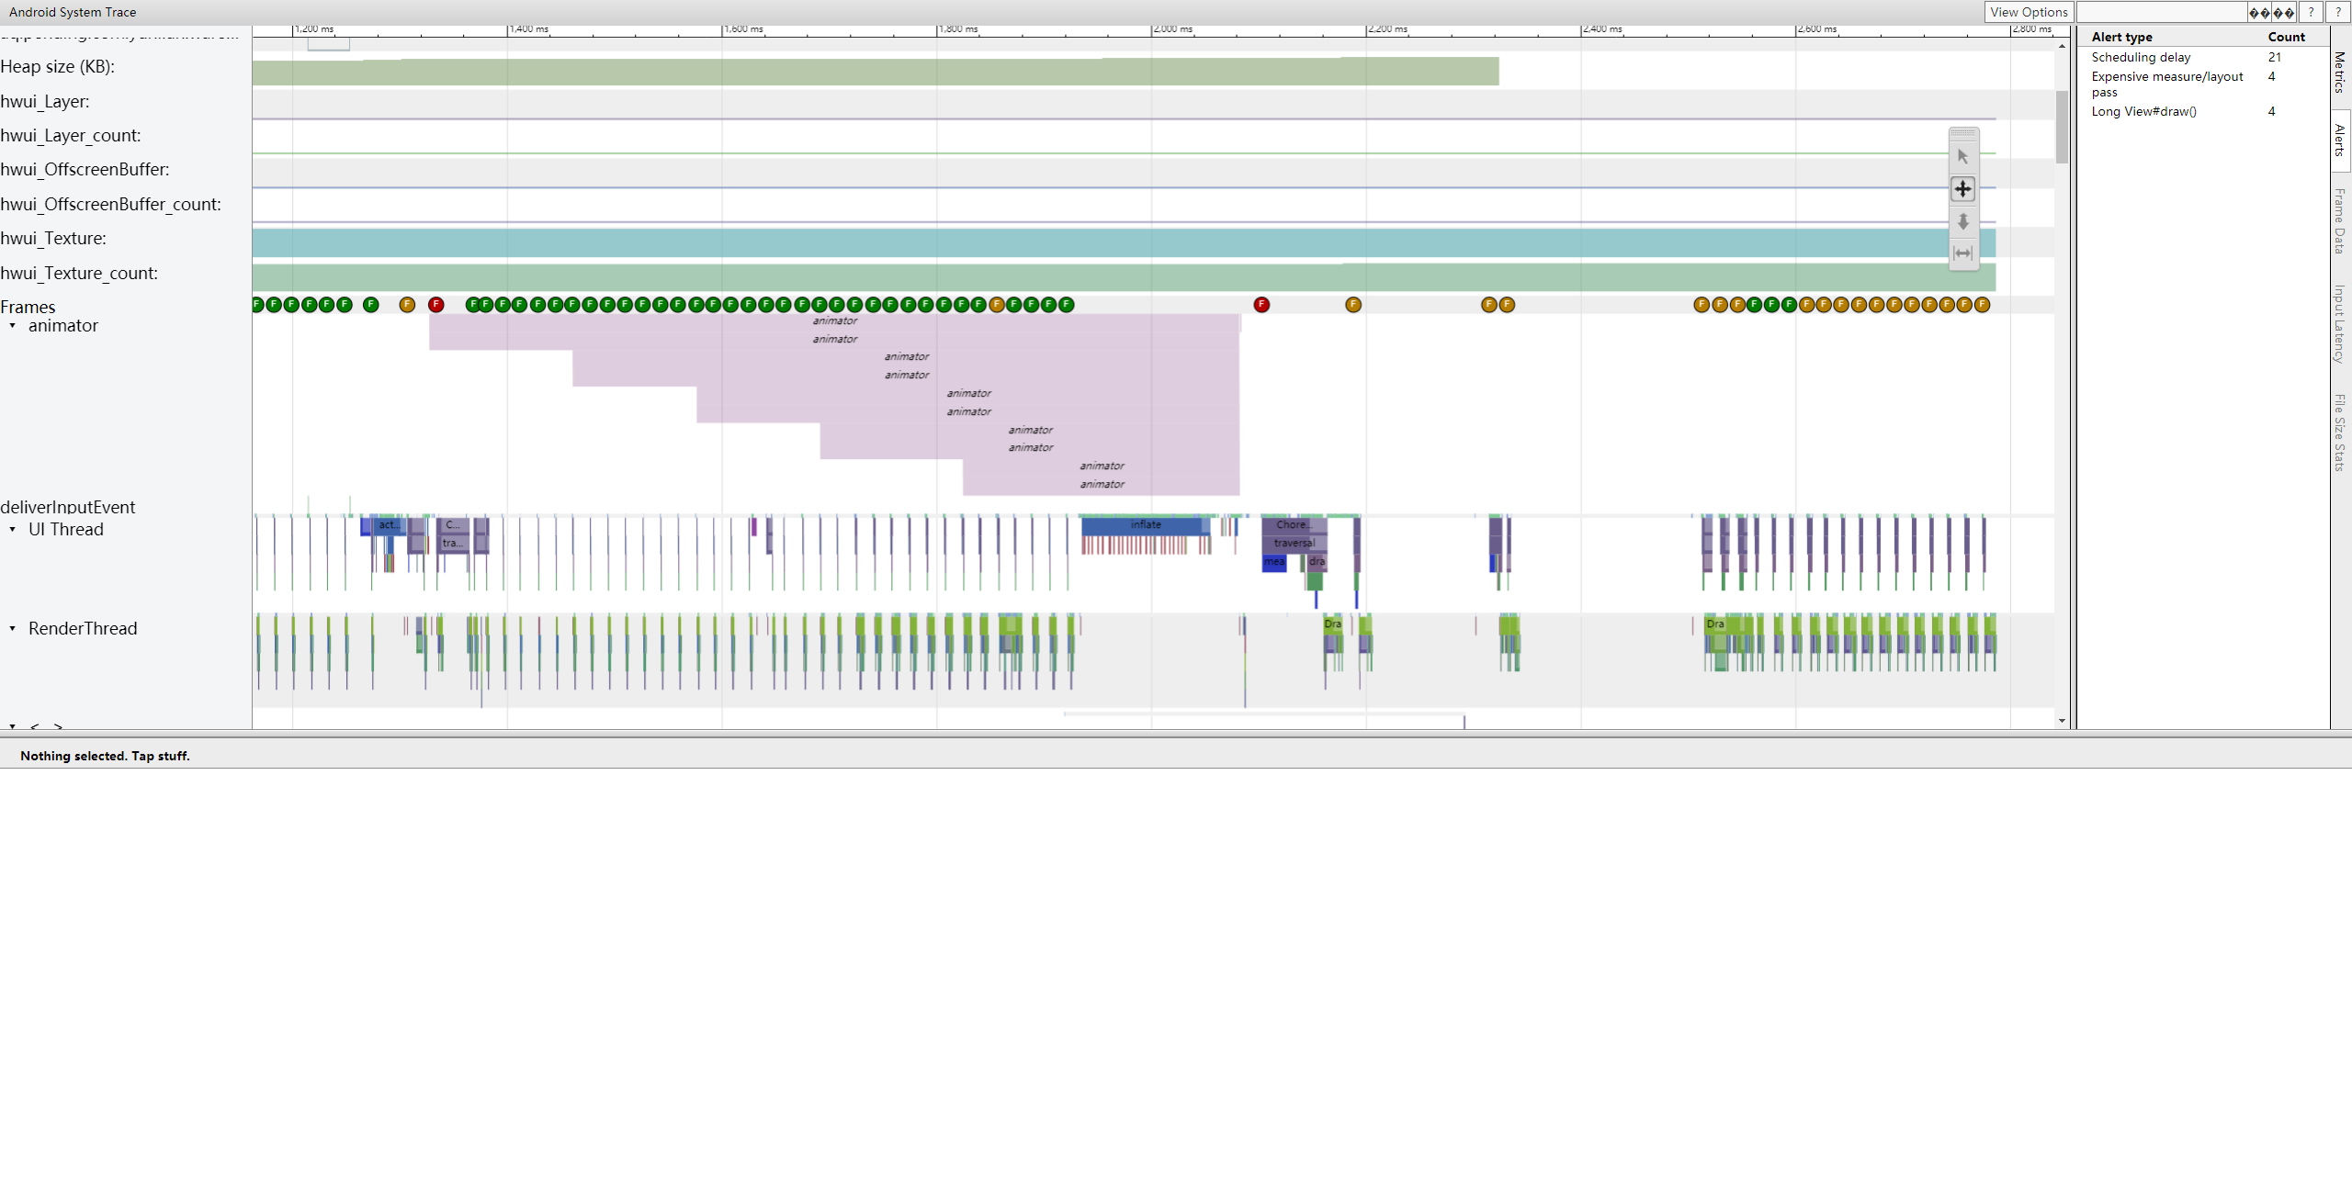Collapse the animator track
Image resolution: width=2352 pixels, height=1191 pixels.
(13, 326)
